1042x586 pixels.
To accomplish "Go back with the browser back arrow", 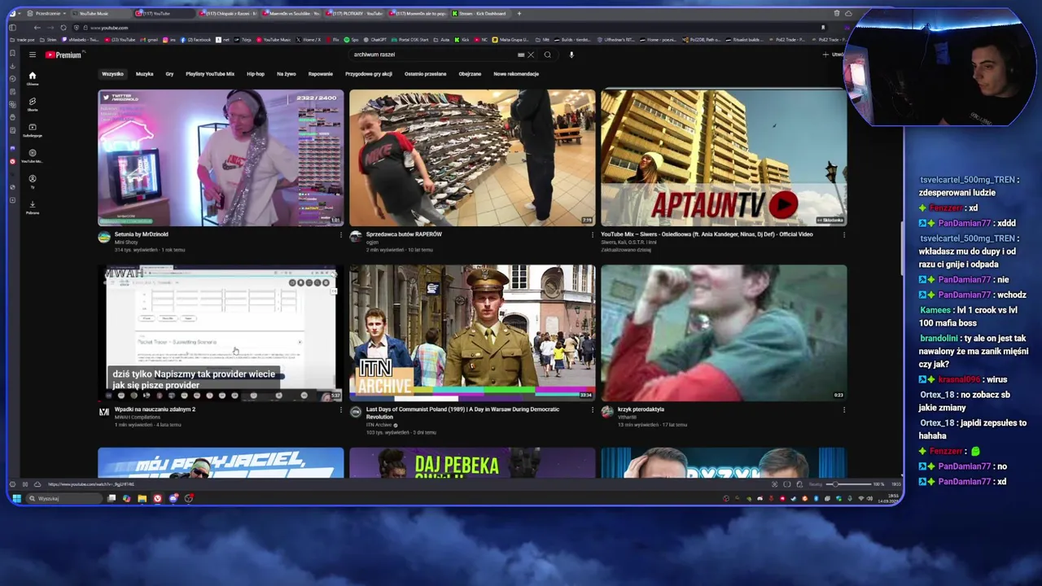I will [x=37, y=28].
